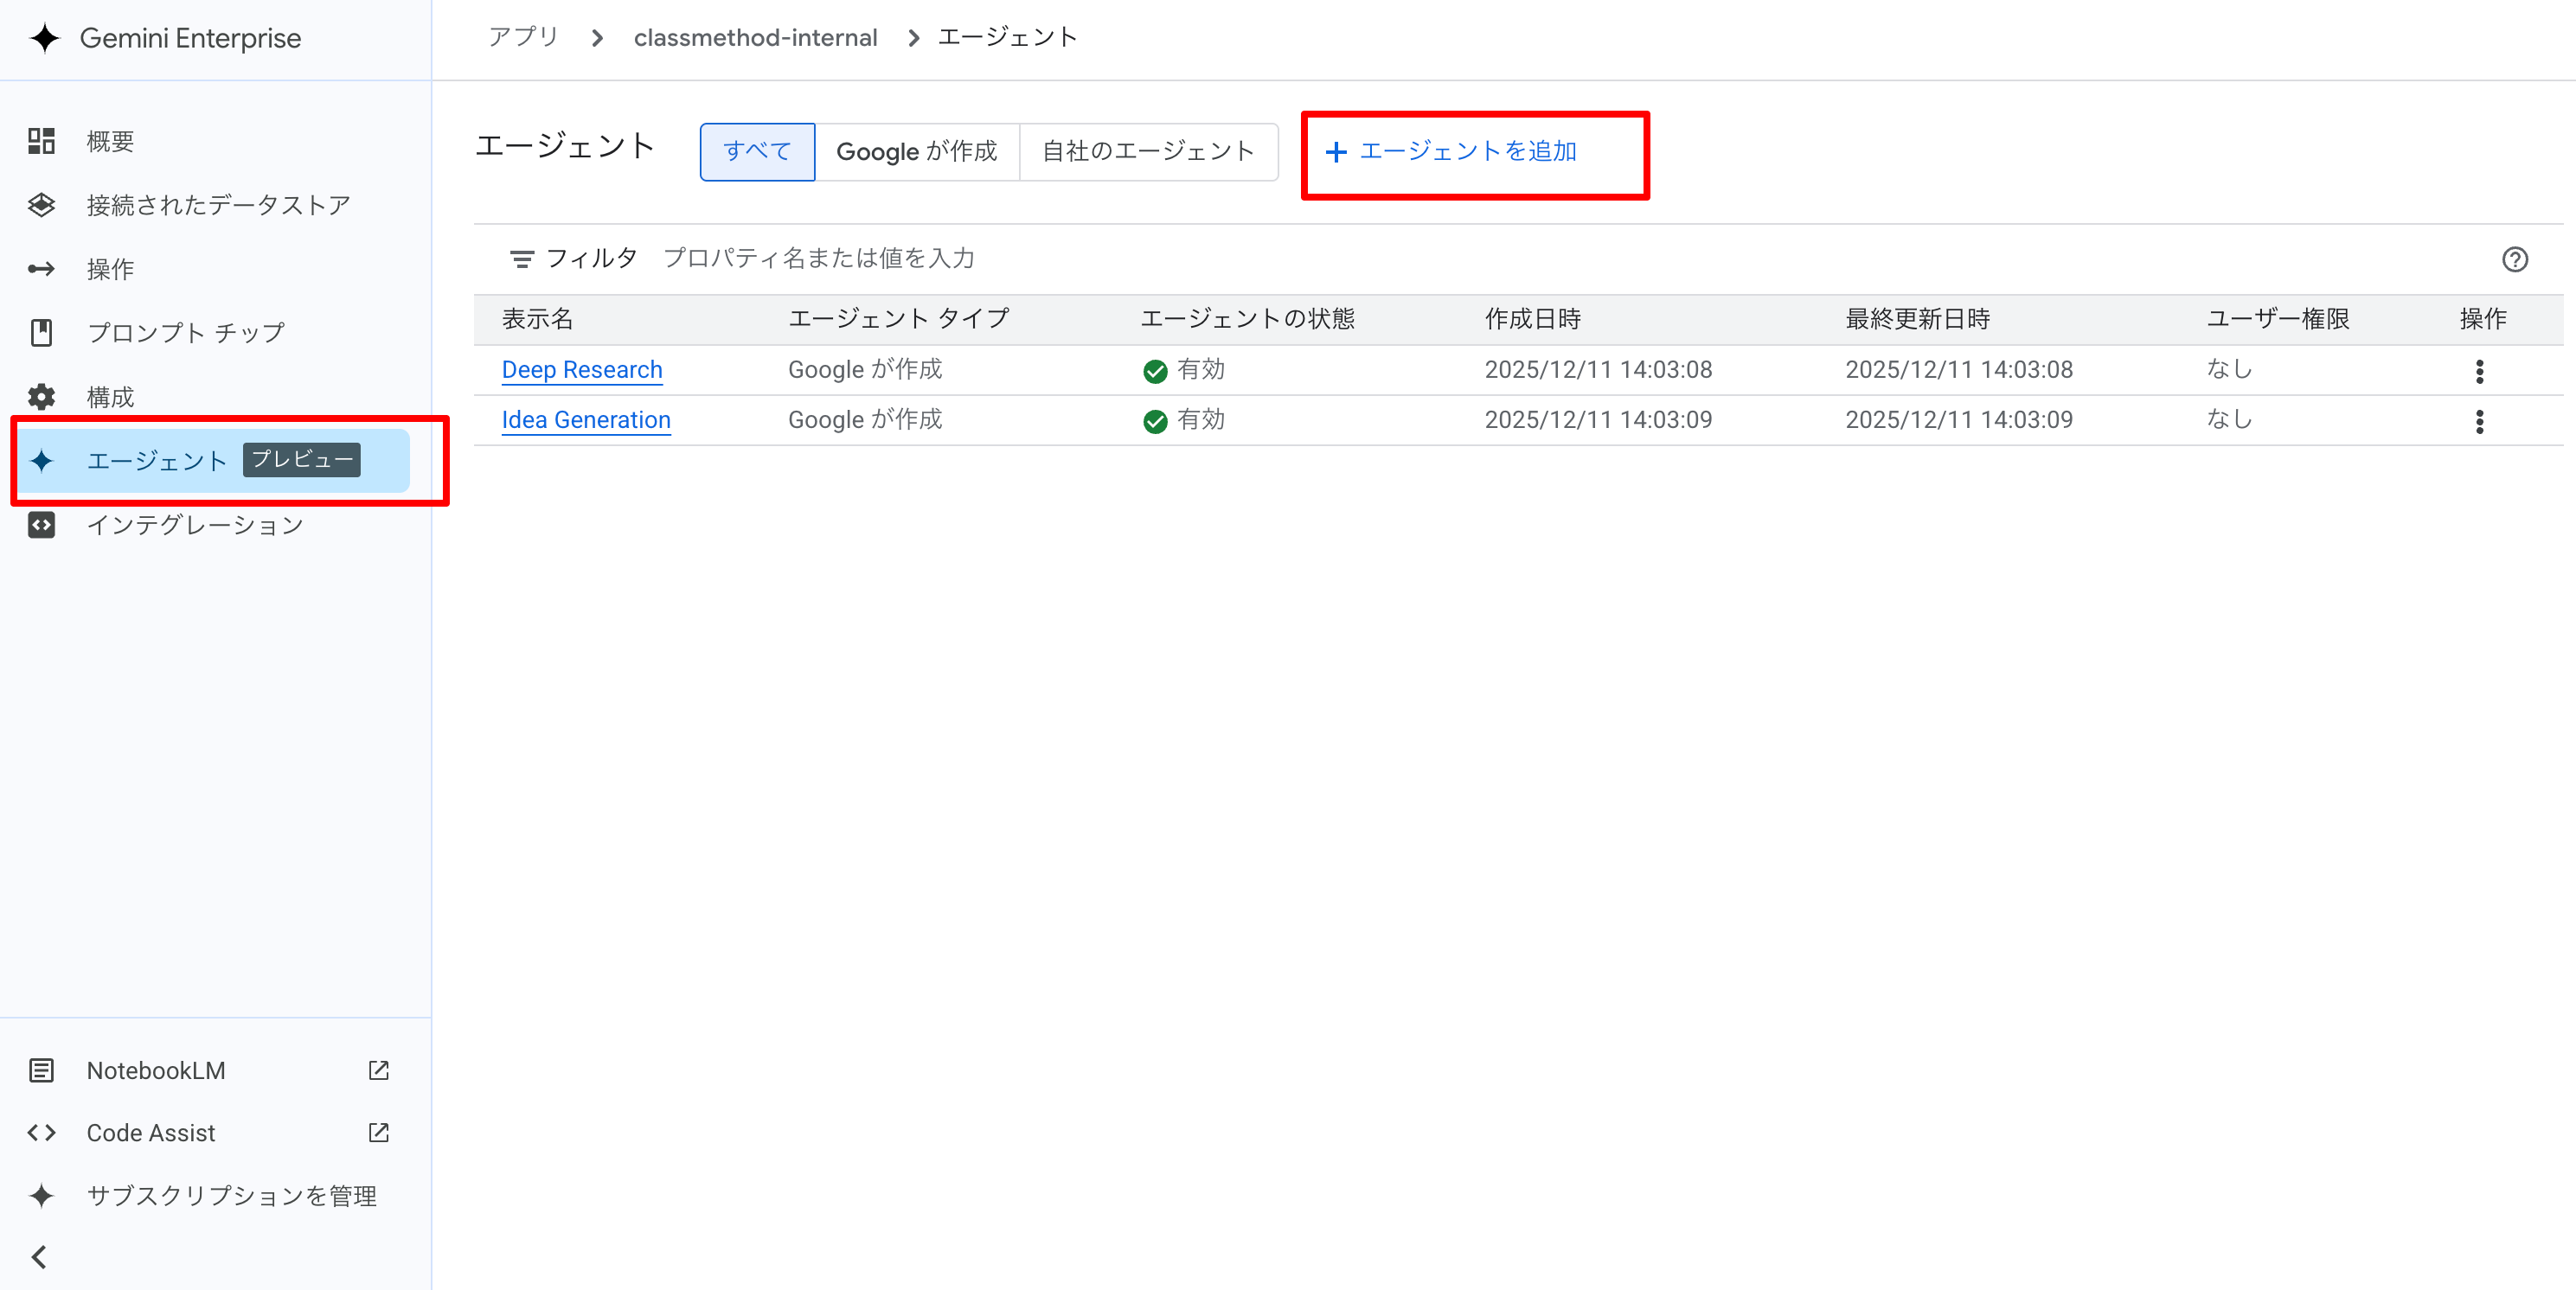Open the Deep Research agent link
Screen dimensions: 2576x1290
click(581, 370)
